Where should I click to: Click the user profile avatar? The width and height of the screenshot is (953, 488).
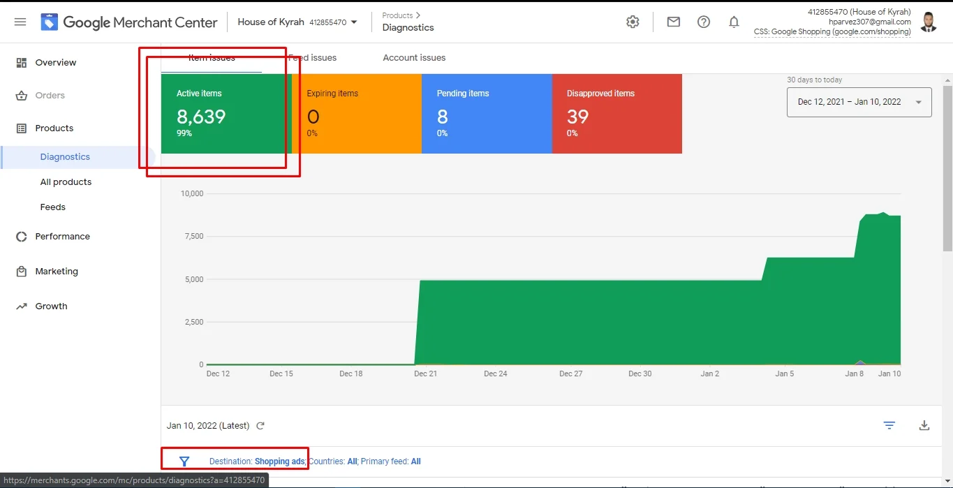[928, 22]
